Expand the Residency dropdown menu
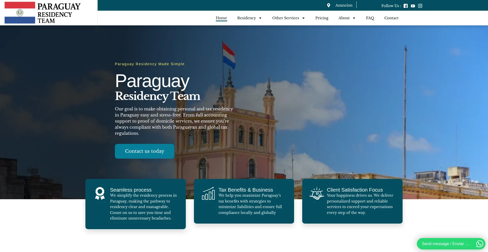Screen dimensions: 488x252 pos(249,18)
